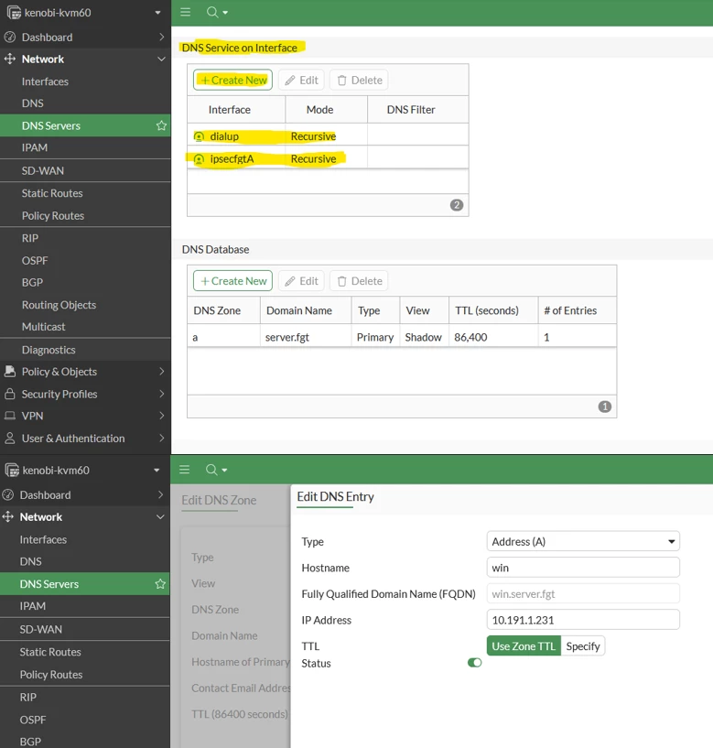Select the 86,400 TTL value cell
This screenshot has height=748, width=713.
pos(493,337)
